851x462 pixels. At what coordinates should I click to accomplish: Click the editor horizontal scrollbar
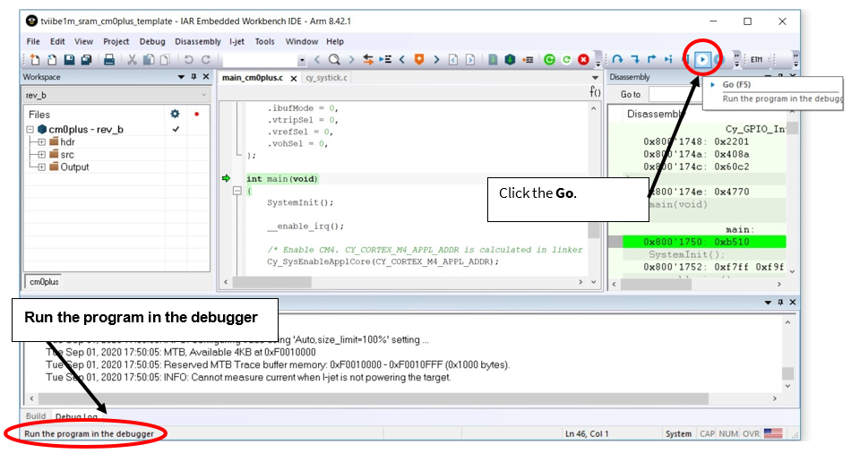[x=272, y=282]
